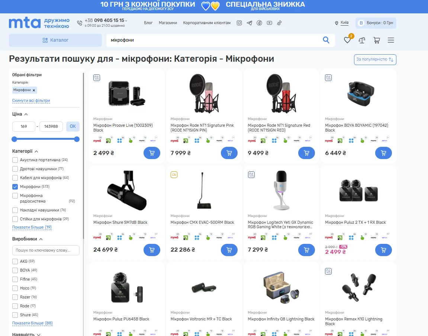Click the search magnifier icon
Viewport: 428px width, 336px height.
(x=326, y=40)
